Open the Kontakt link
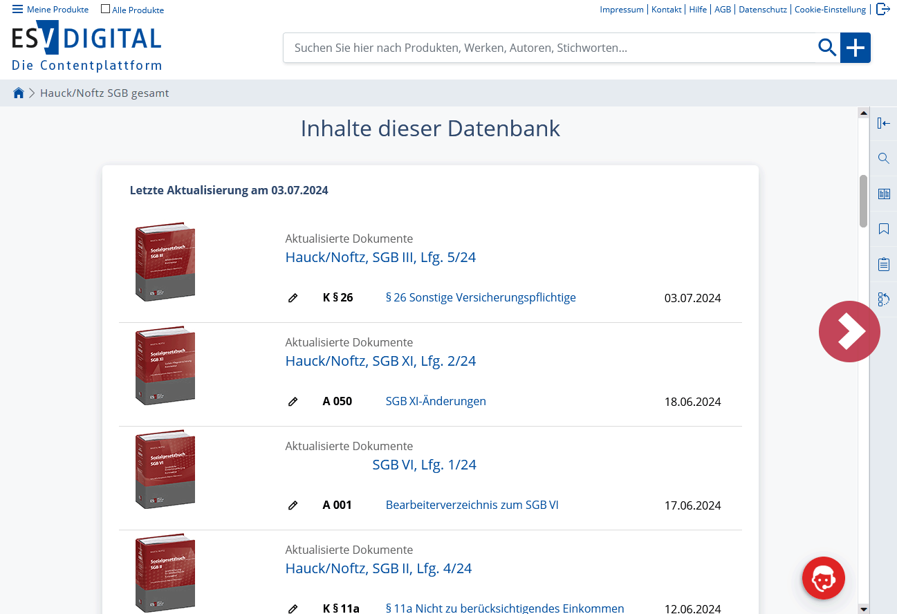 [x=667, y=10]
